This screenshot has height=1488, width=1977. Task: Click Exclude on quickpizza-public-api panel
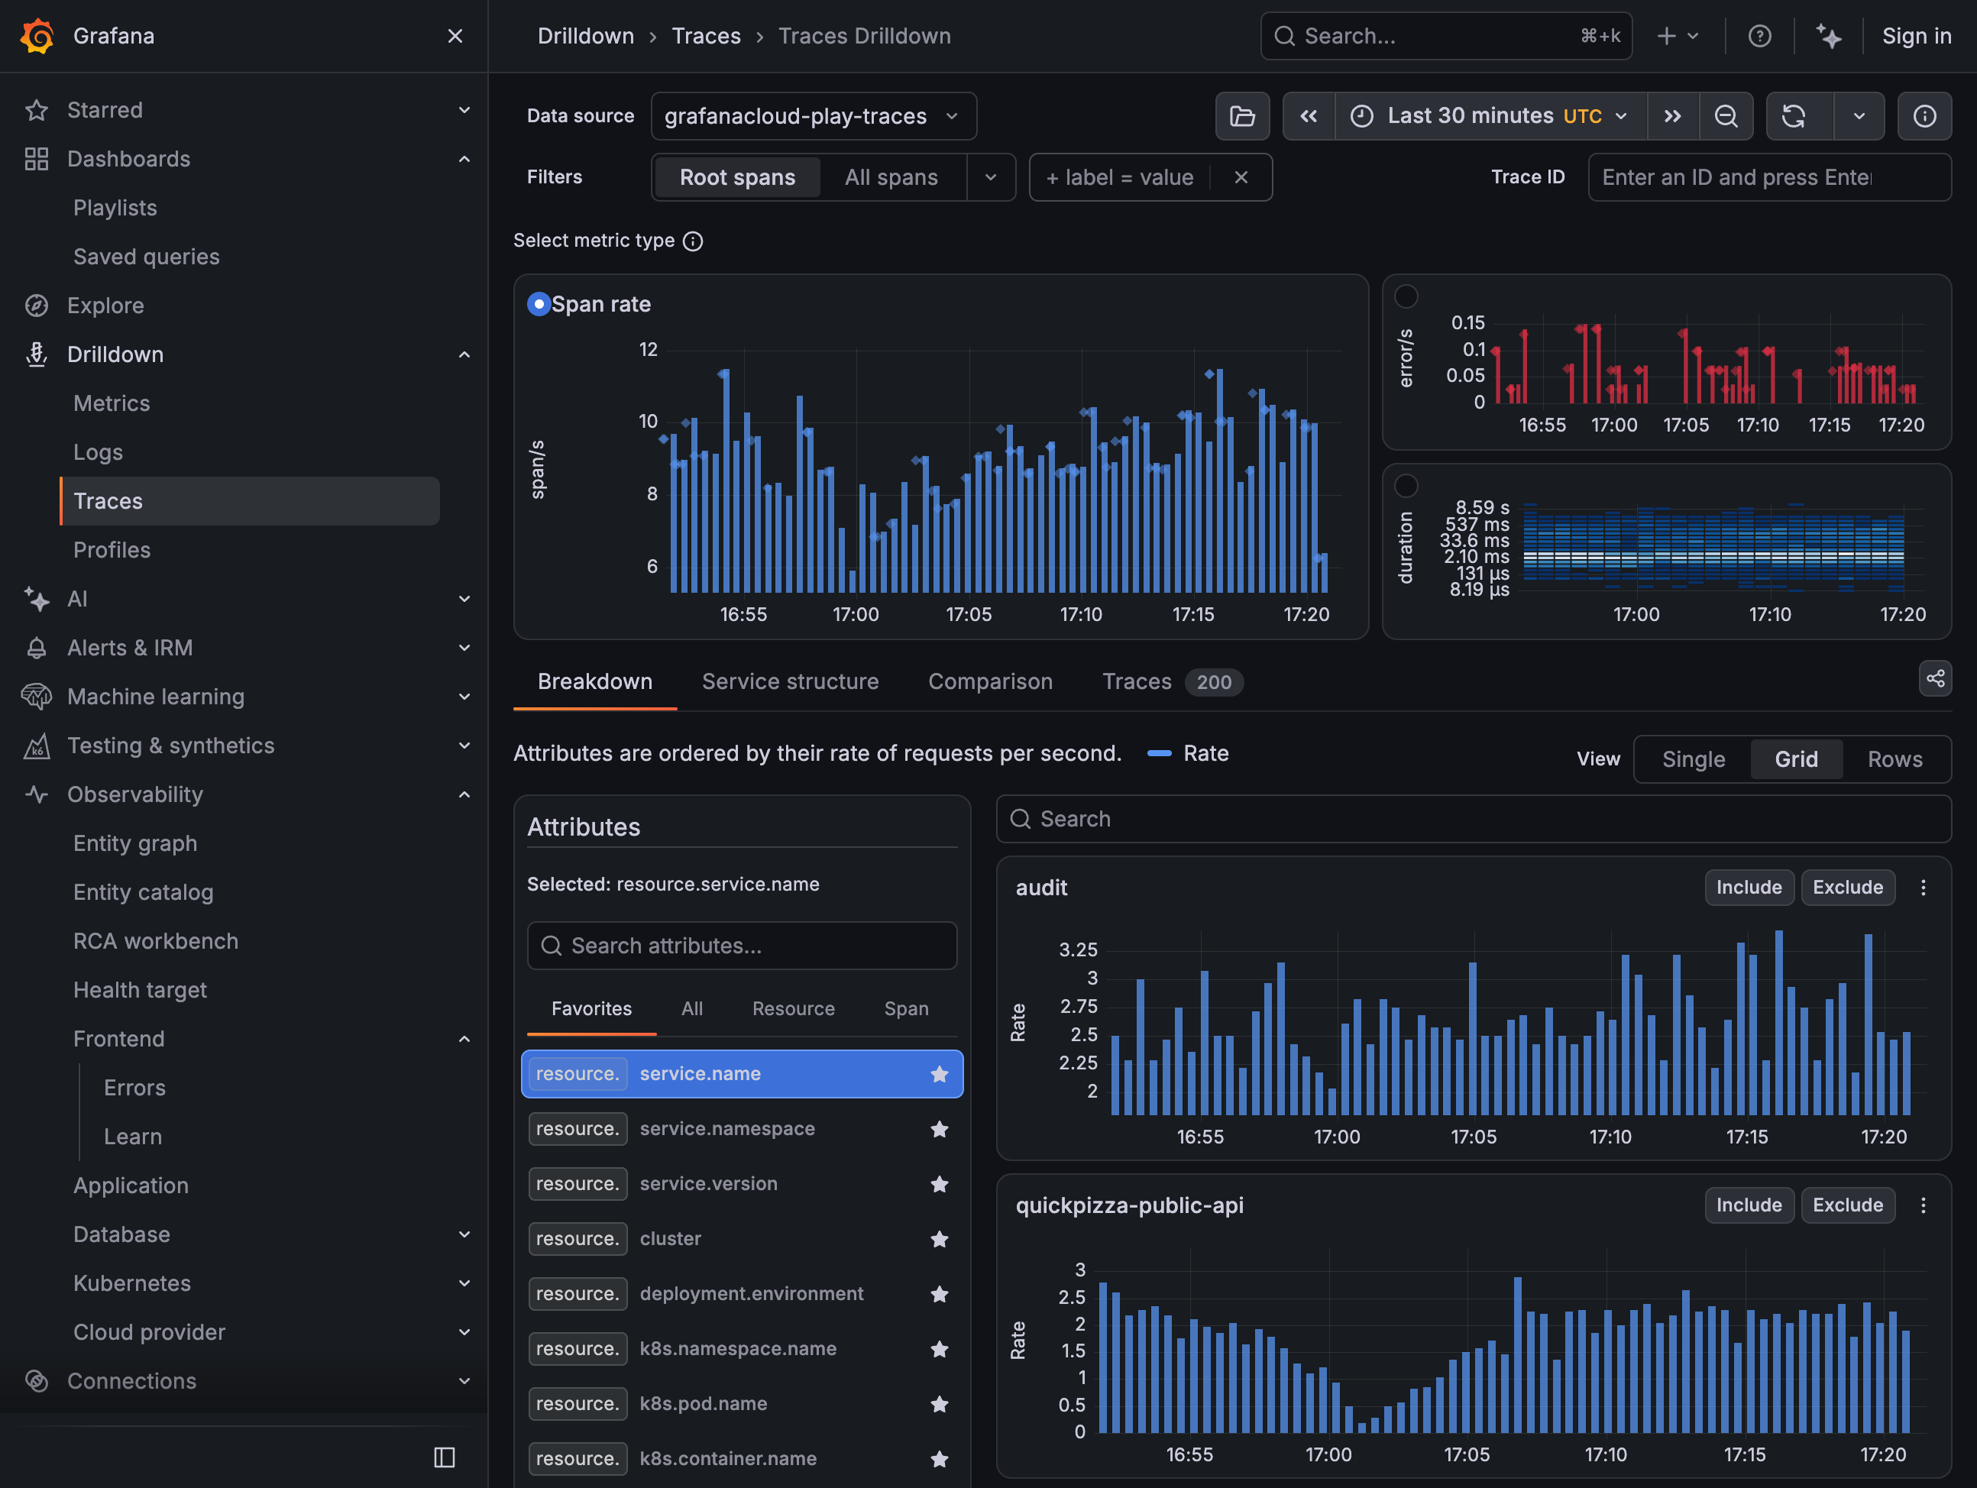pyautogui.click(x=1847, y=1205)
